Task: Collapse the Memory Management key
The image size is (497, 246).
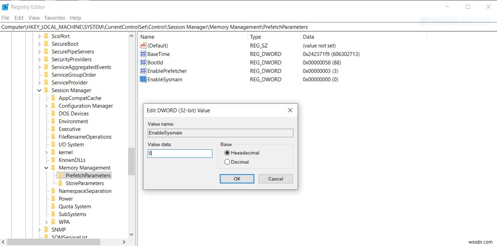Action: point(46,167)
